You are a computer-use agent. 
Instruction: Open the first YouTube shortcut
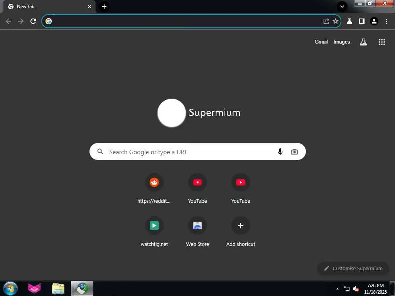[x=197, y=188]
